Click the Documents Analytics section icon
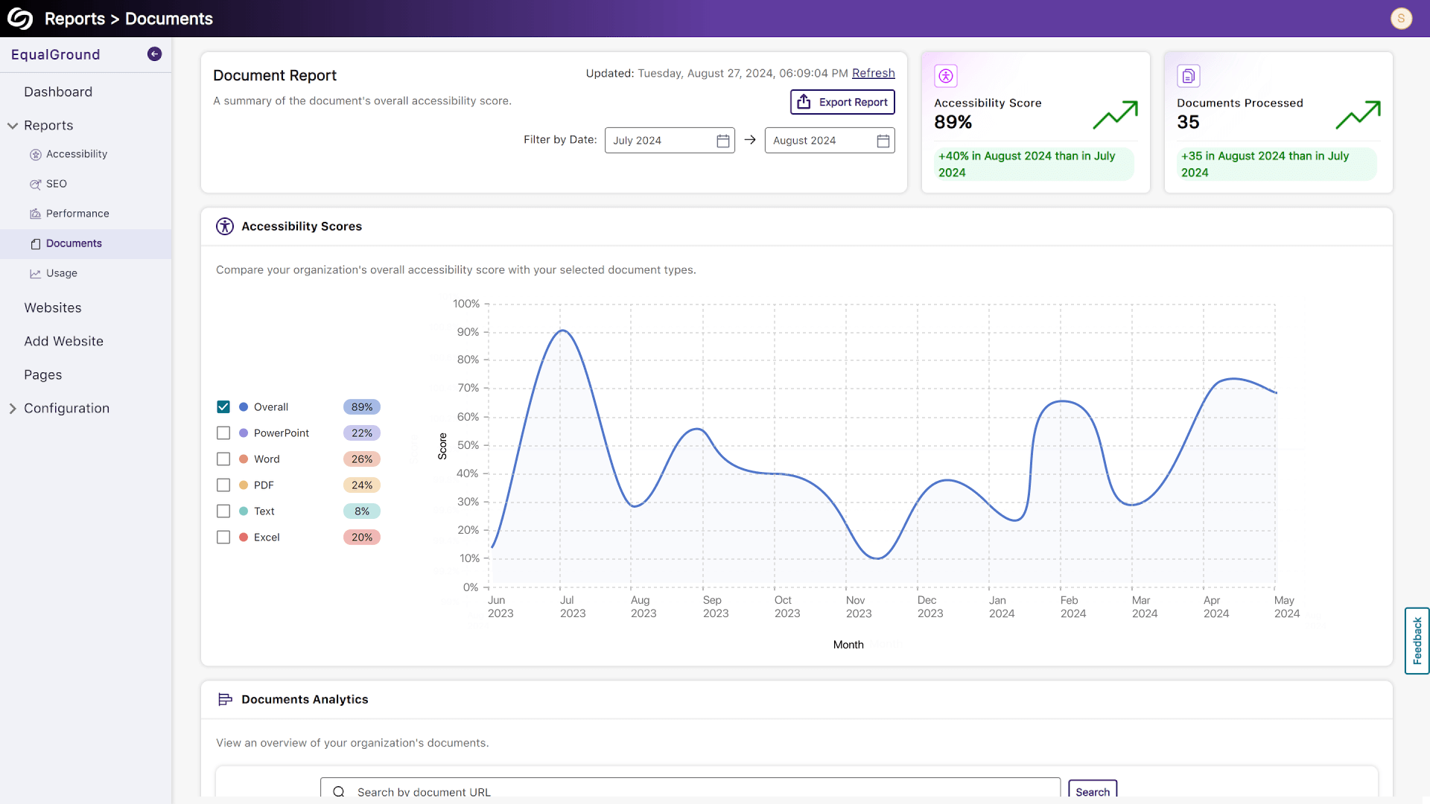 225,700
